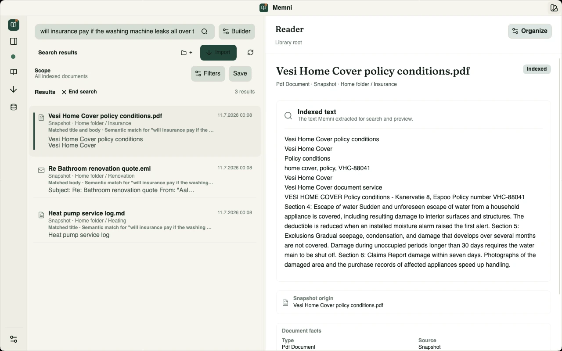562x351 pixels.
Task: Open the Memni library home icon in sidebar
Action: 14,25
